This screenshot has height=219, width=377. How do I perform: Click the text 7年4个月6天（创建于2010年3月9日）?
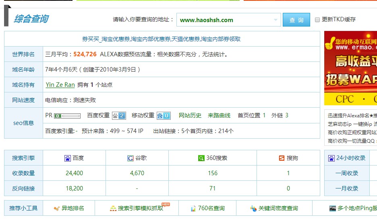click(x=93, y=70)
